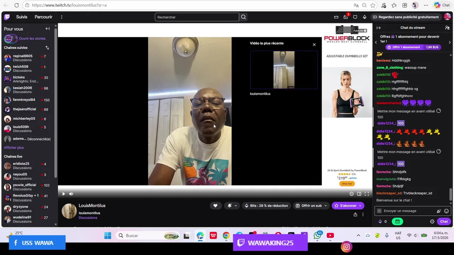Click username zone_8_clothing in chat
The image size is (454, 255).
click(x=389, y=68)
